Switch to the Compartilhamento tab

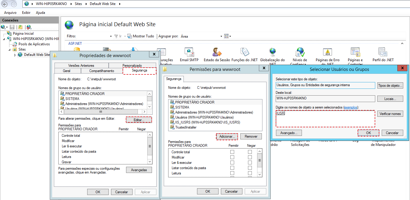(102, 71)
